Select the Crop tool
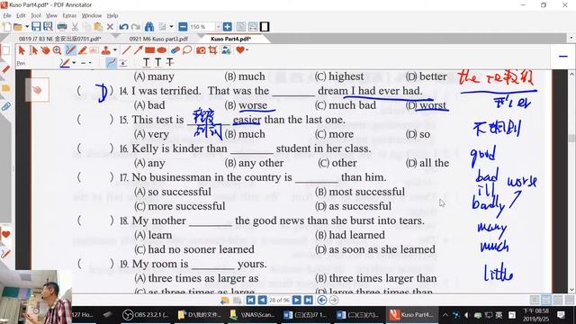576x324 pixels. (x=213, y=50)
